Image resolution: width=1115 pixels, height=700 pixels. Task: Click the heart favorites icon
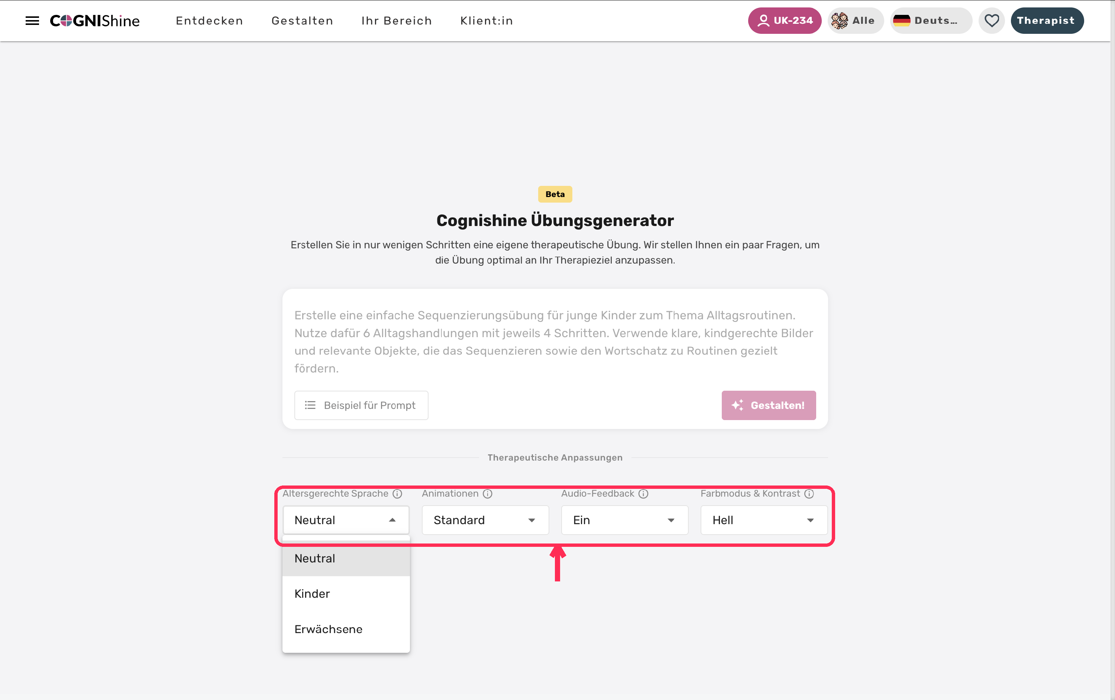[x=991, y=21]
